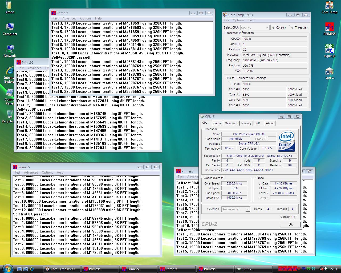The image size is (341, 273).
Task: Click the Switch between windows quick launch icon
Action: pos(26,269)
